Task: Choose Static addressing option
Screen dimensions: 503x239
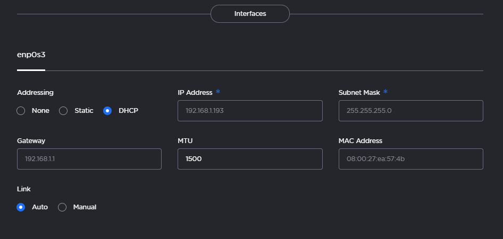Action: pyautogui.click(x=63, y=111)
